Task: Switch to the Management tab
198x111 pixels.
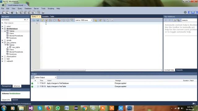Action: [x=6, y=86]
